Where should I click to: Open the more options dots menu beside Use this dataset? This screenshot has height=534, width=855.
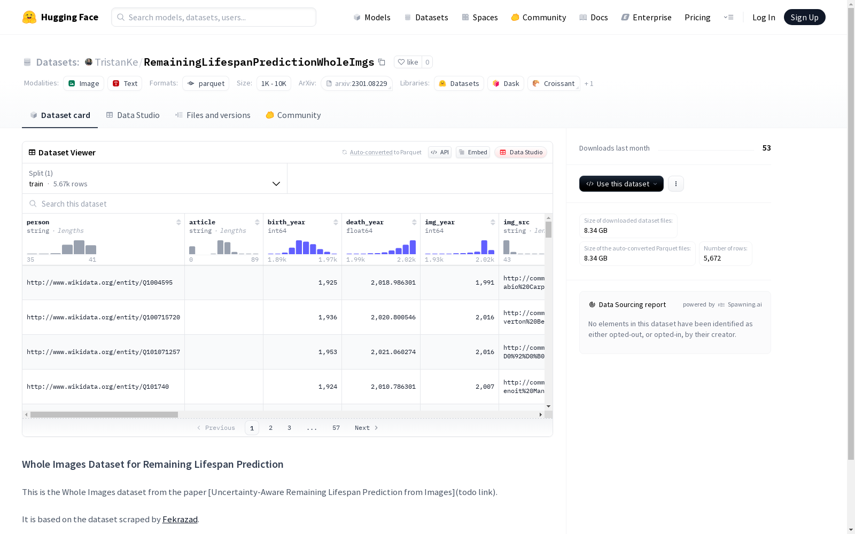coord(676,184)
